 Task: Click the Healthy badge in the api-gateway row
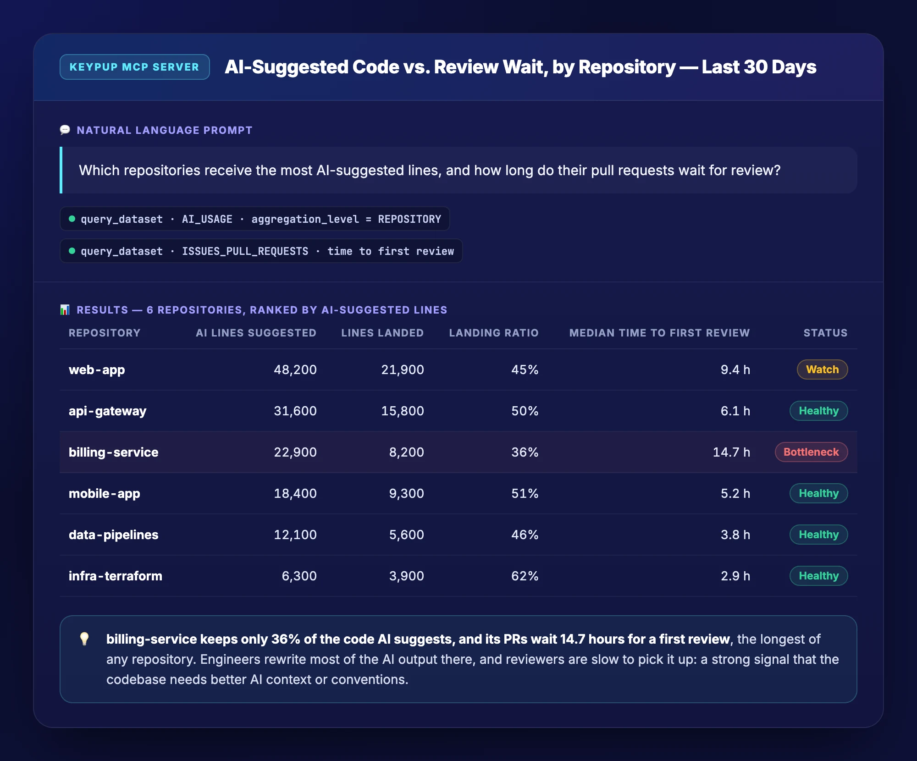(819, 411)
